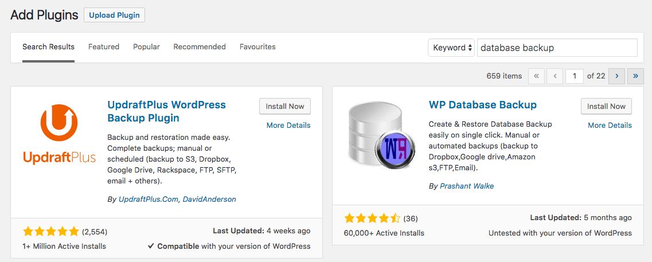Show the Favourites tab
The height and width of the screenshot is (262, 652).
tap(257, 47)
